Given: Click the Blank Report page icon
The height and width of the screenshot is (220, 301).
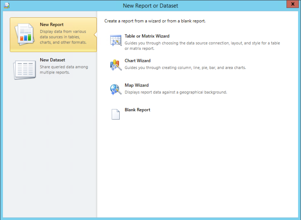Looking at the screenshot, I should pyautogui.click(x=116, y=114).
